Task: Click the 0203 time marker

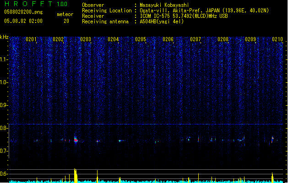Action: coord(86,39)
